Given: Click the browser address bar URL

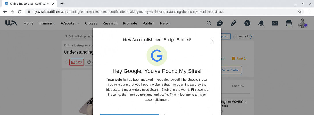Looking at the screenshot, I should coord(128,12).
